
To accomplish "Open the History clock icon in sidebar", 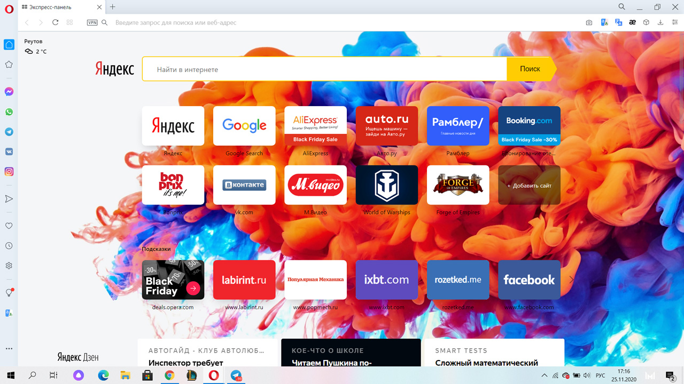I will tap(9, 246).
